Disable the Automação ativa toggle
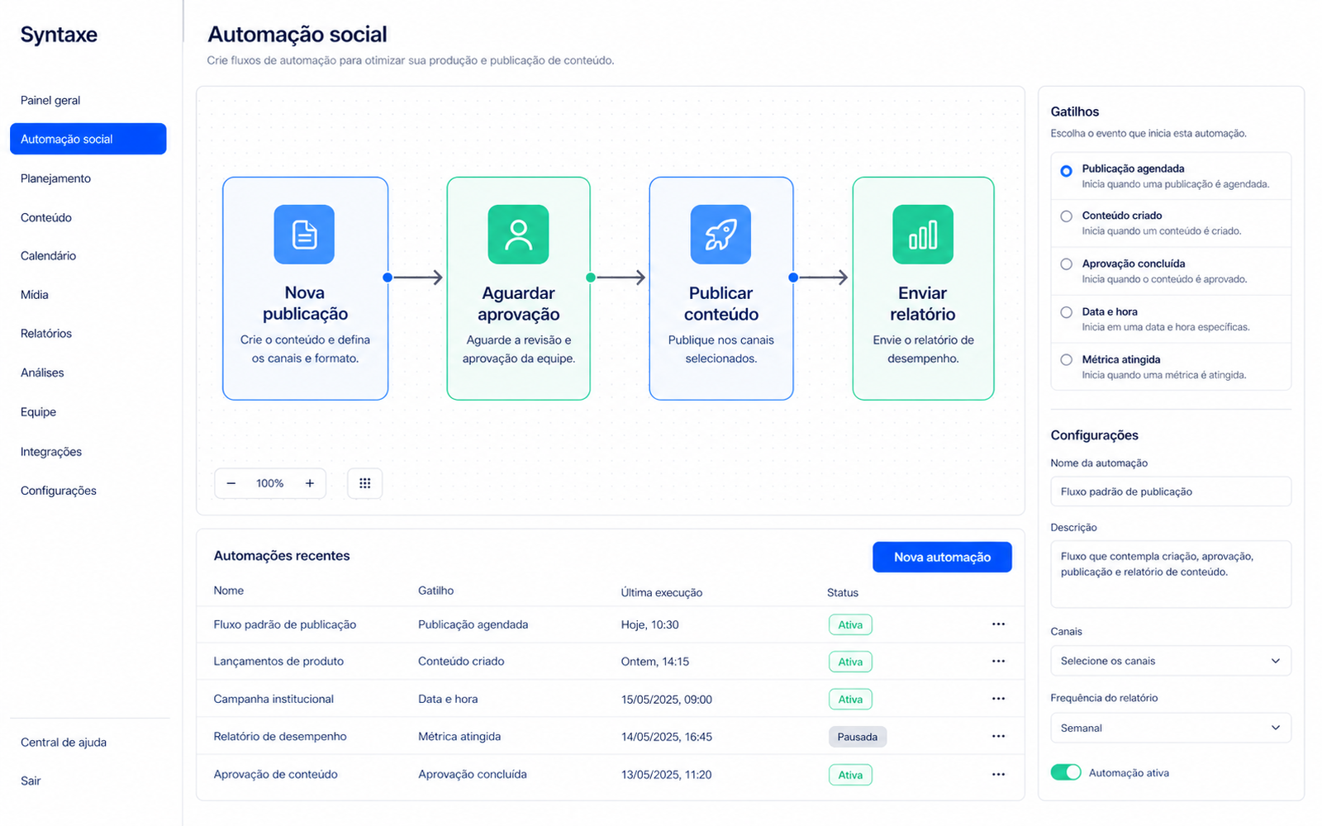The height and width of the screenshot is (826, 1322). (x=1066, y=772)
